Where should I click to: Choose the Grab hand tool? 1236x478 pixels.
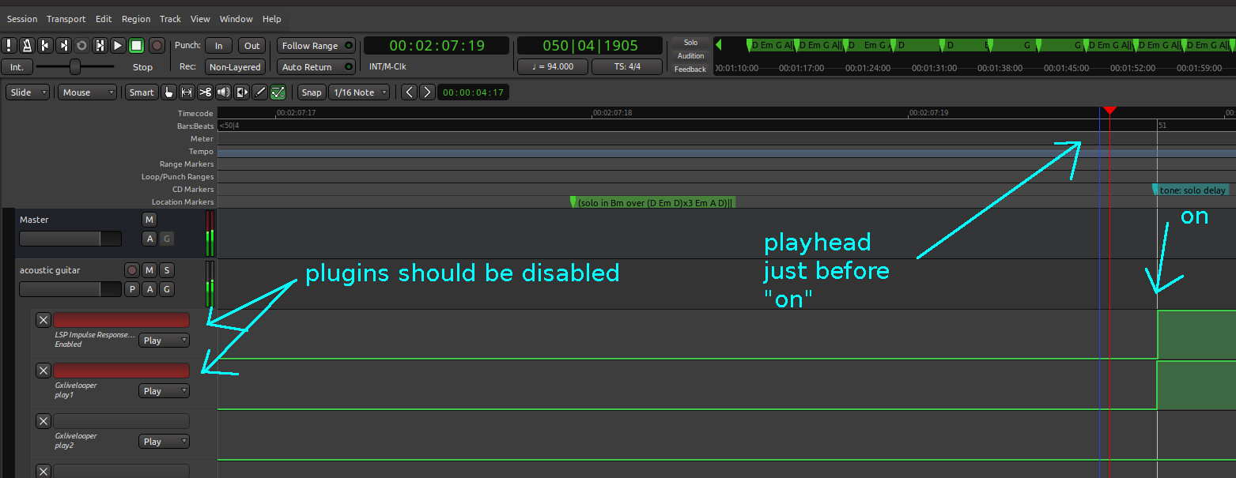coord(168,92)
